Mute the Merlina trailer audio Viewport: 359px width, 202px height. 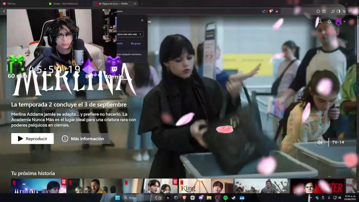pos(320,142)
